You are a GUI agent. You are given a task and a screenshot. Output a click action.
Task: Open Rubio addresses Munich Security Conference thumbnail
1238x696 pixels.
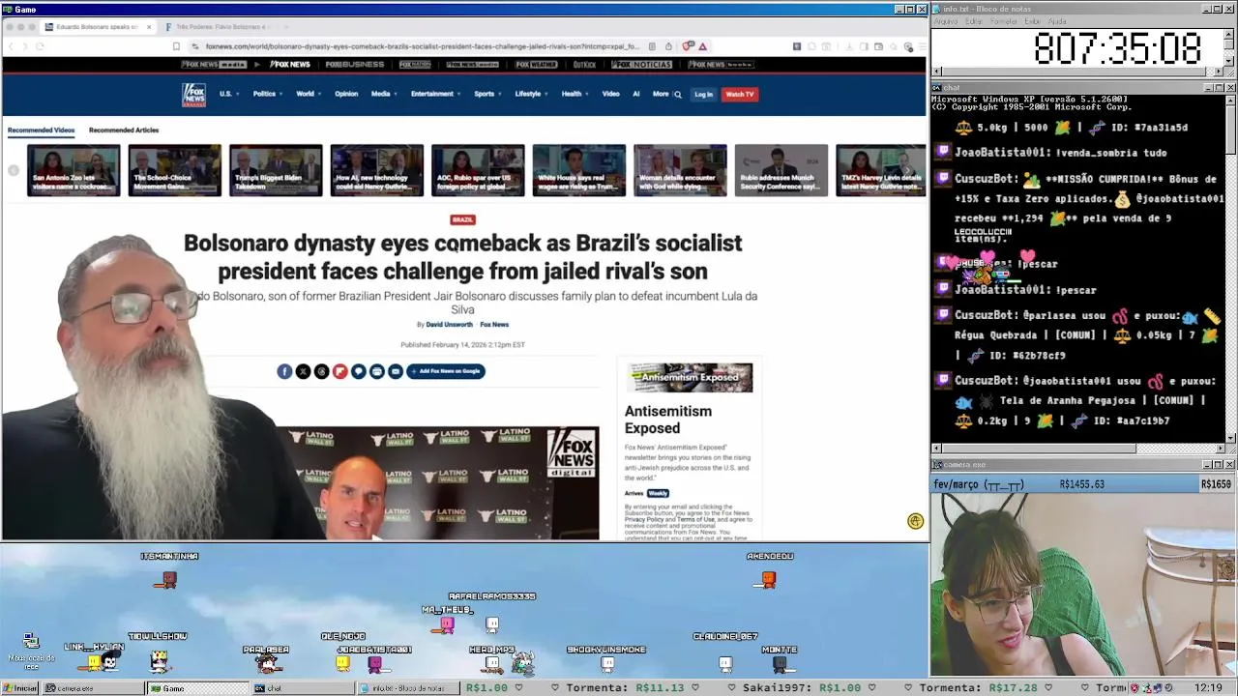tap(781, 170)
